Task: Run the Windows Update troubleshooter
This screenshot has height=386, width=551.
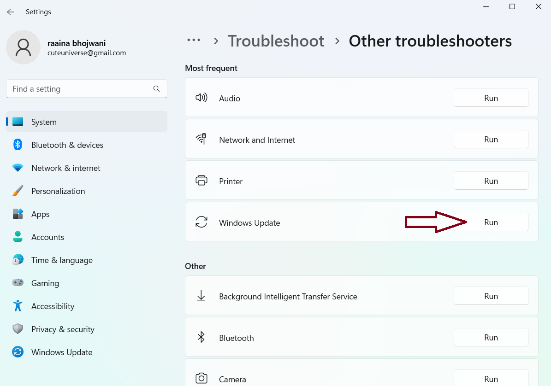Action: (x=491, y=222)
